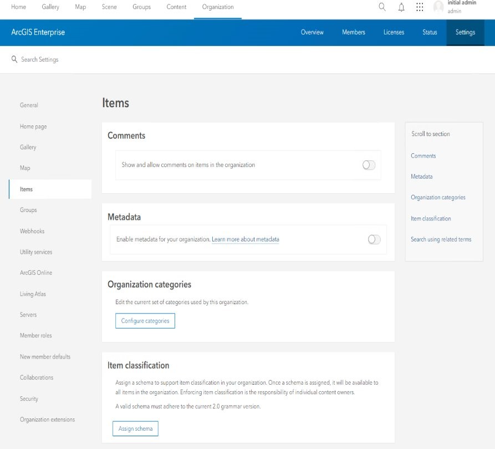Click the Configure categories button
The width and height of the screenshot is (495, 449).
pyautogui.click(x=145, y=320)
